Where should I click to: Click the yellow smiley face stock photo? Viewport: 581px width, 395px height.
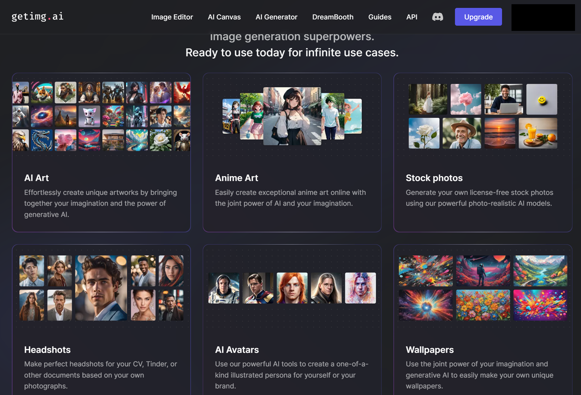point(542,99)
